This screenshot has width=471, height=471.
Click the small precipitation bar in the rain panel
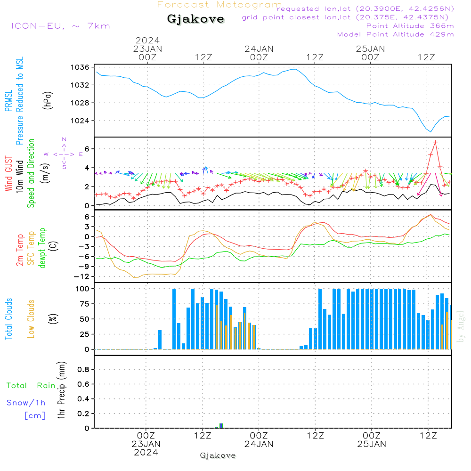[221, 426]
